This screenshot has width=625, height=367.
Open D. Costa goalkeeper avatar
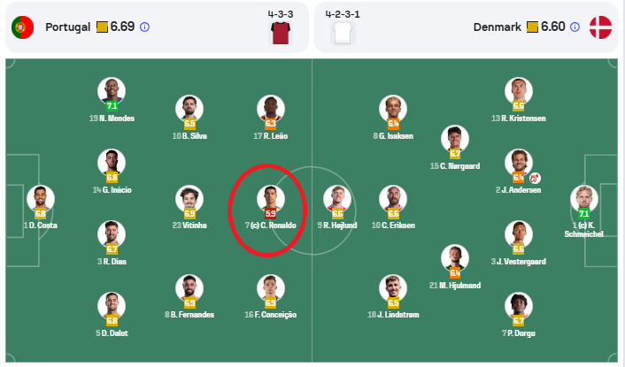click(41, 198)
